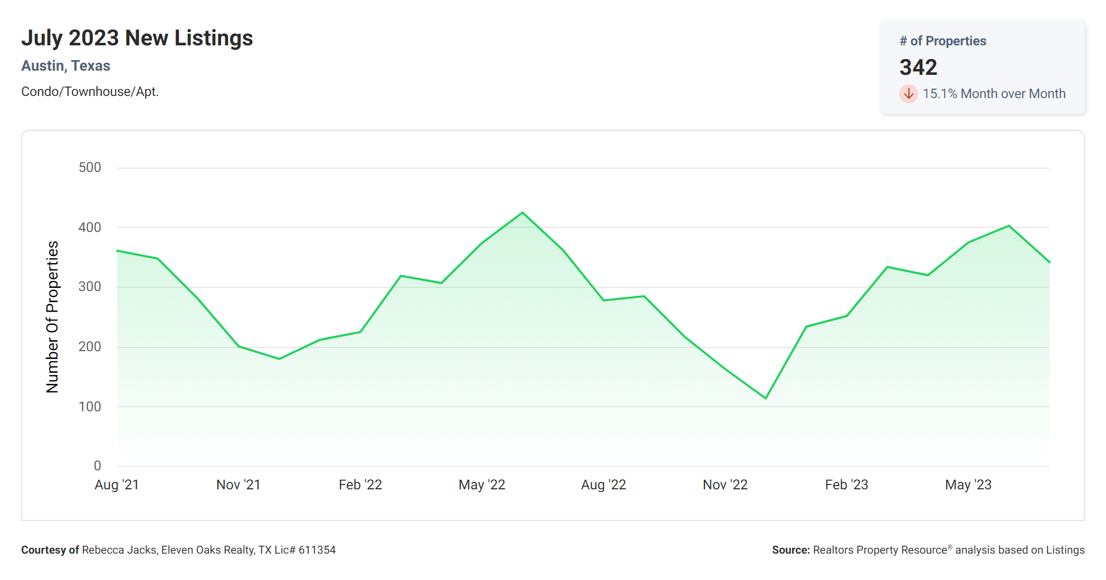Click the '# of Properties' card heading
Viewport: 1106px width, 580px height.
(x=942, y=41)
